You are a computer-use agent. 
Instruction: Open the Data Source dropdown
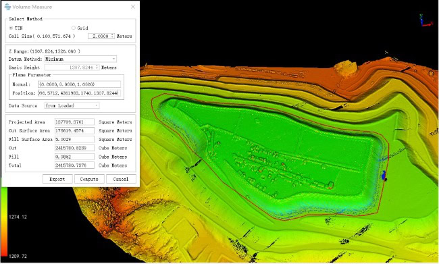tap(72, 105)
